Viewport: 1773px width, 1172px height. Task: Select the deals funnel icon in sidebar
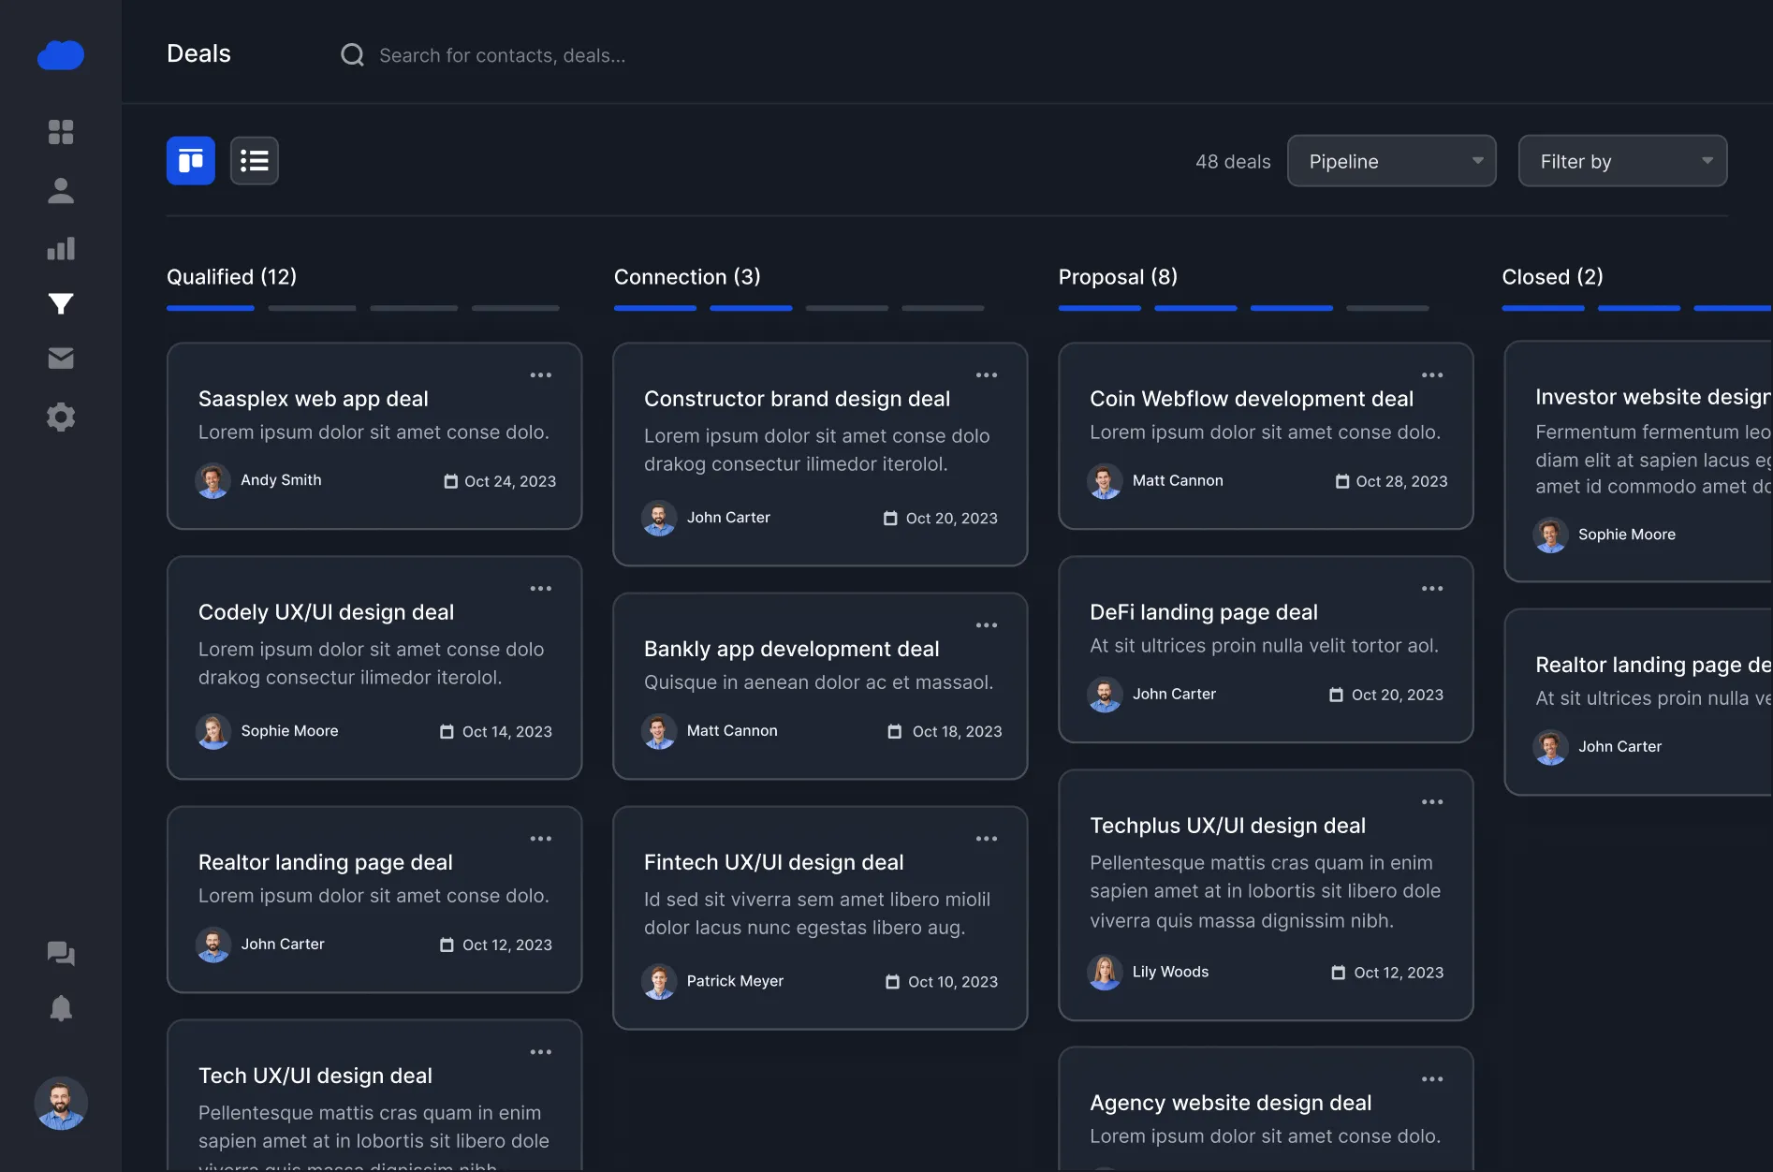[61, 303]
